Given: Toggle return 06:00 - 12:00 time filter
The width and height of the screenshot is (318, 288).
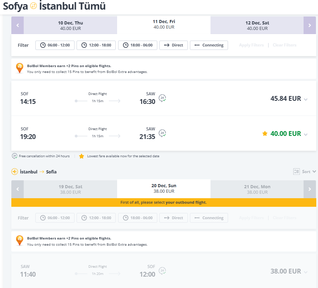Looking at the screenshot, I should (x=55, y=218).
